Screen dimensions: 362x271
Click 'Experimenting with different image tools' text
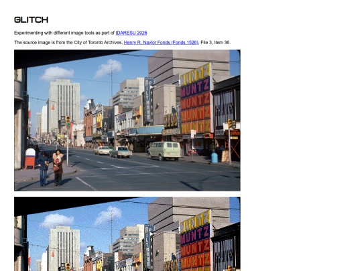[54, 33]
